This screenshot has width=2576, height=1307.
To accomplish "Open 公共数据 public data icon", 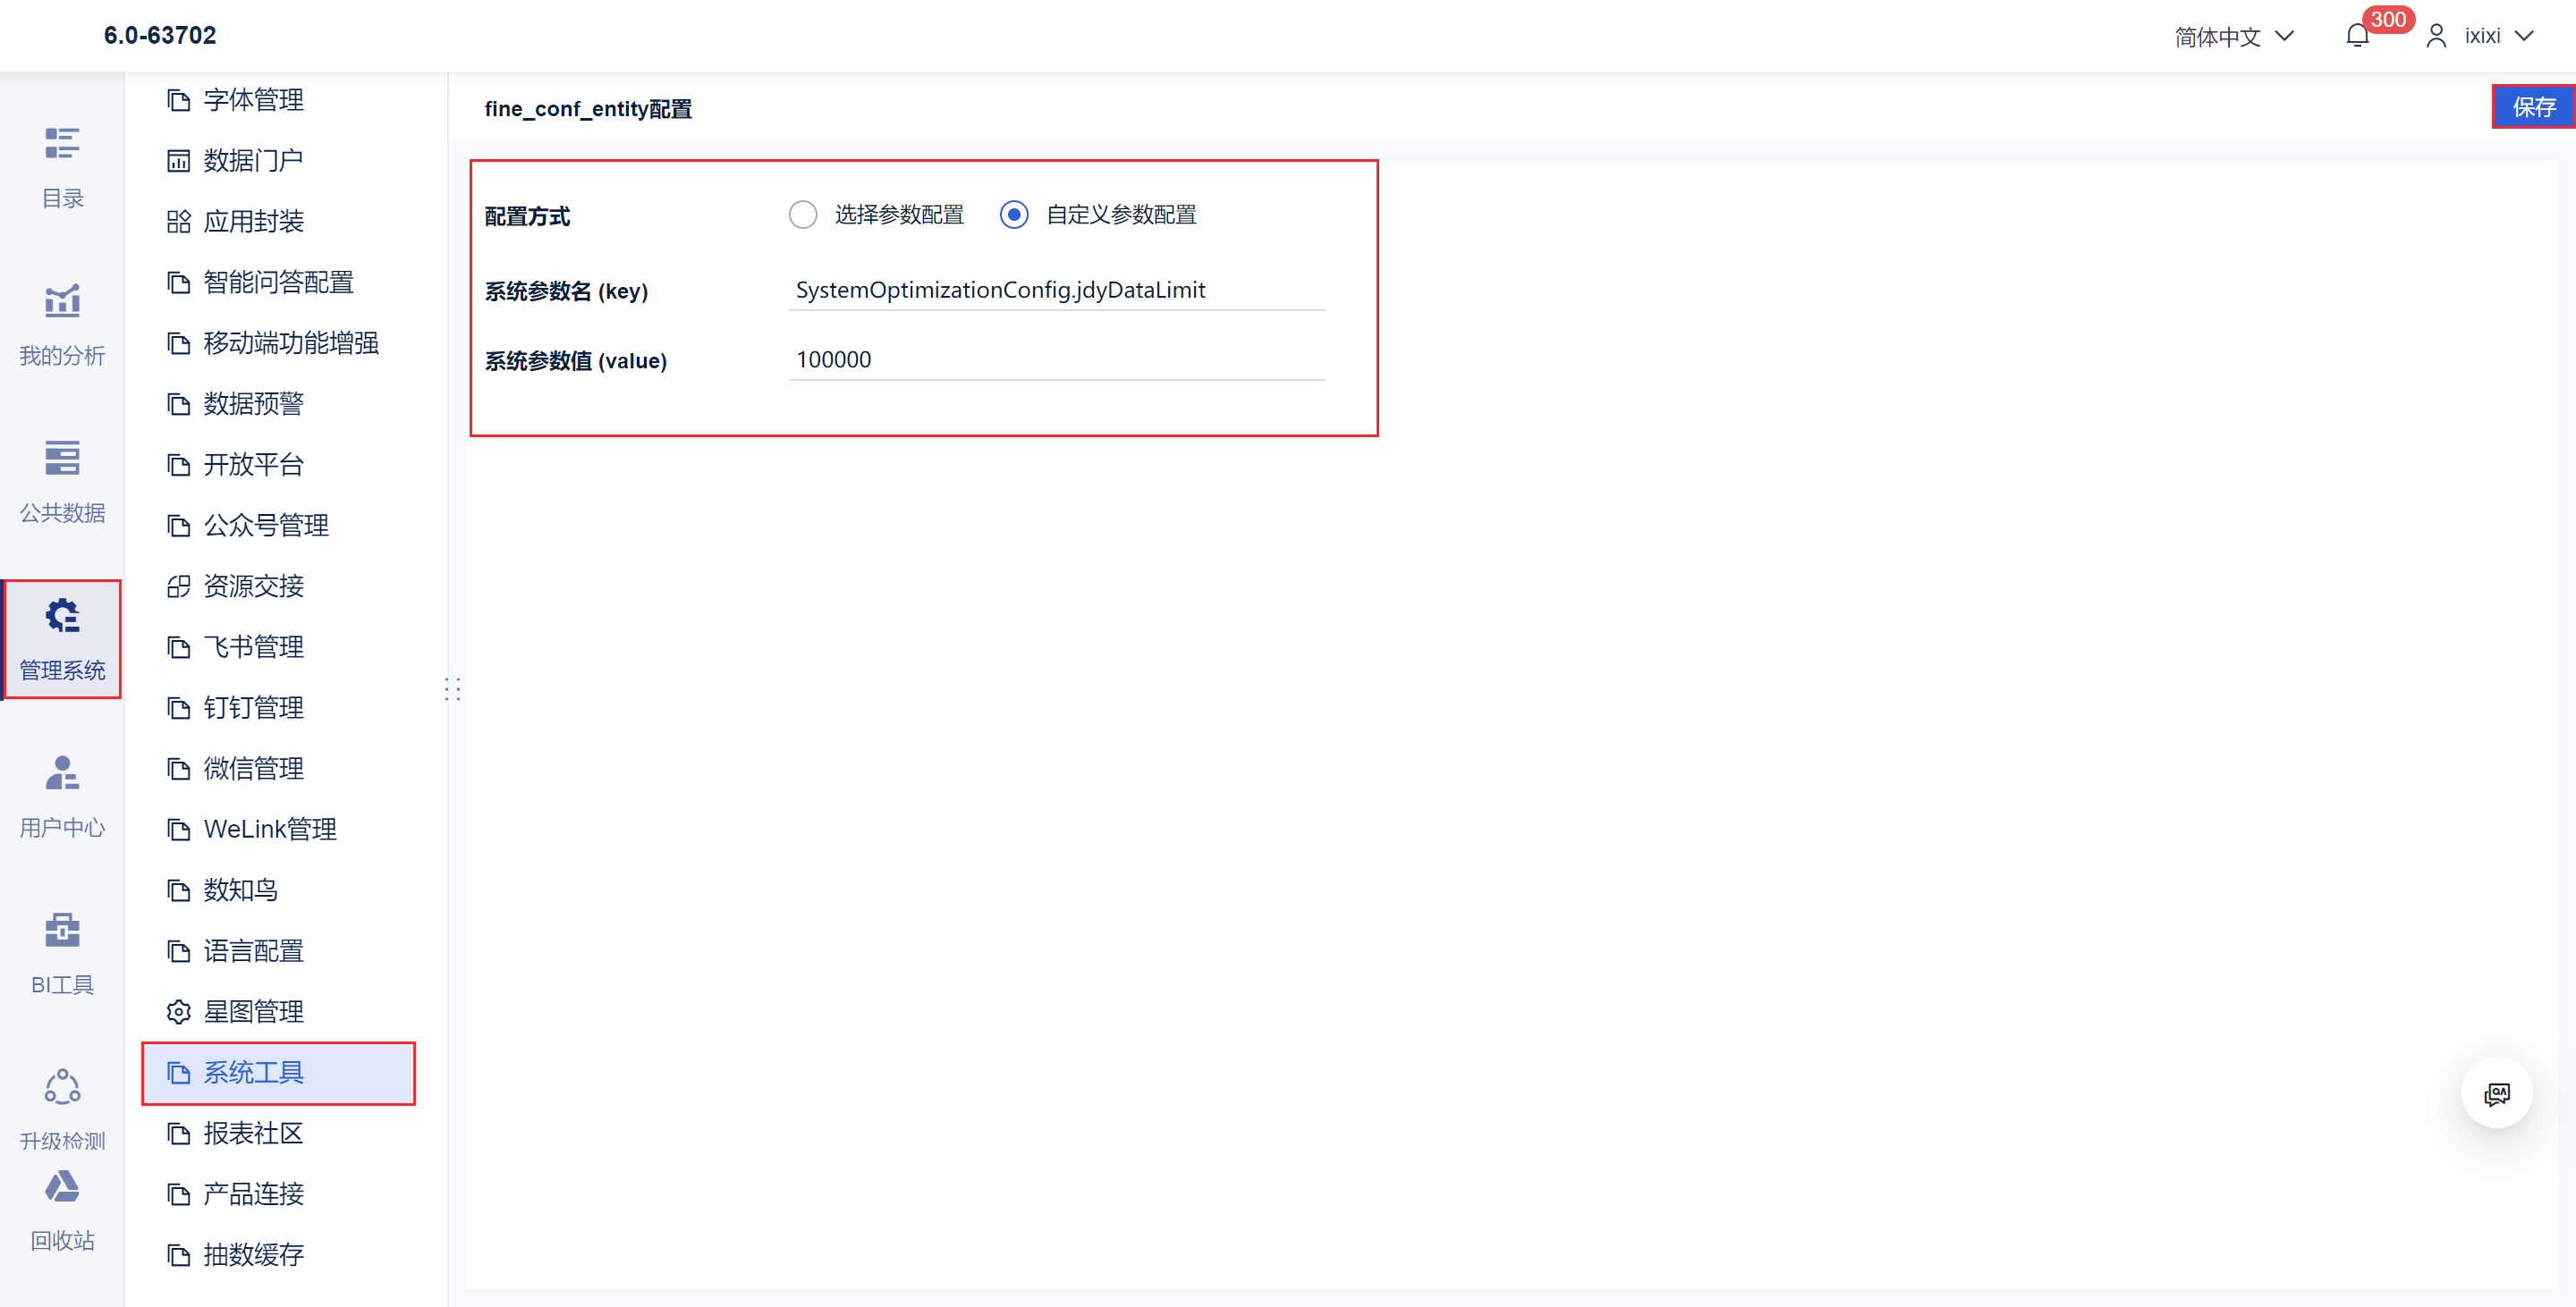I will 62,459.
